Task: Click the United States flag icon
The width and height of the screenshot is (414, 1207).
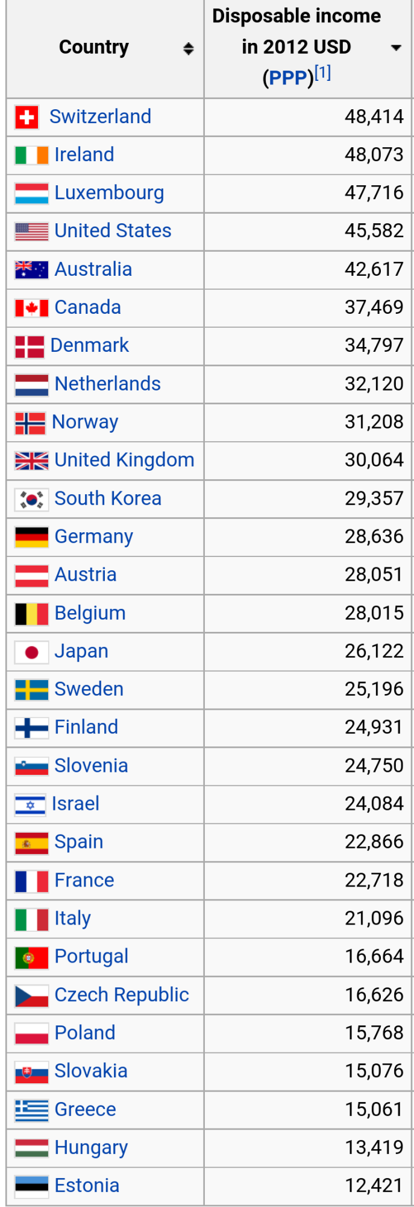Action: [31, 231]
